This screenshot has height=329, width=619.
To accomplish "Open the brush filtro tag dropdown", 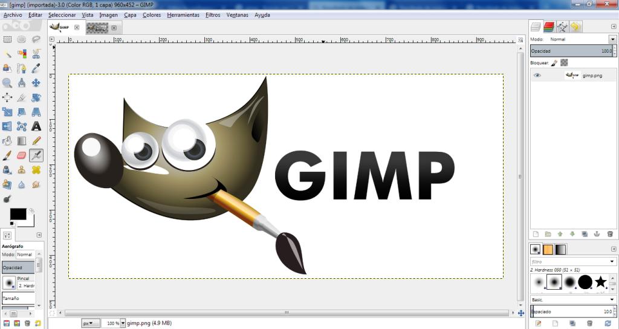I will [612, 261].
